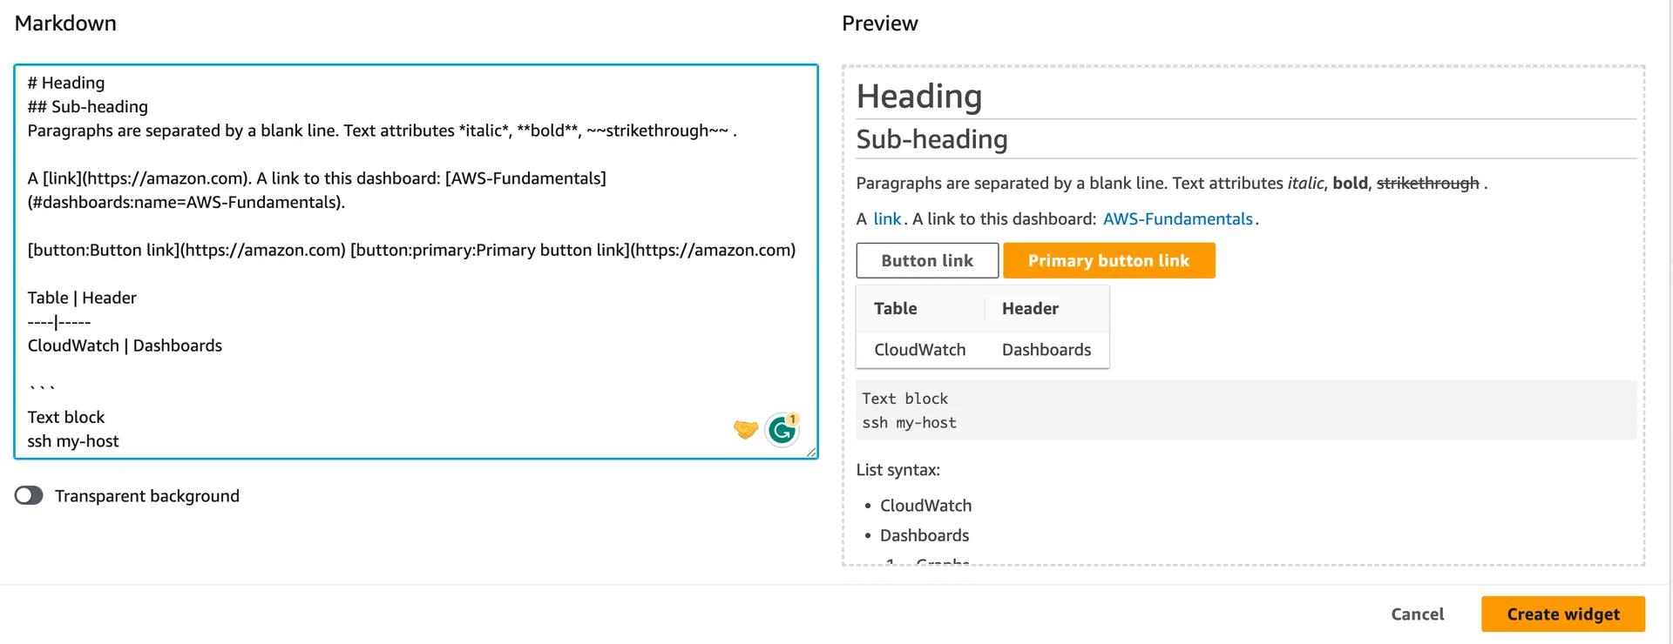Click the 'Text block' code line in preview
1673x644 pixels.
(x=904, y=399)
